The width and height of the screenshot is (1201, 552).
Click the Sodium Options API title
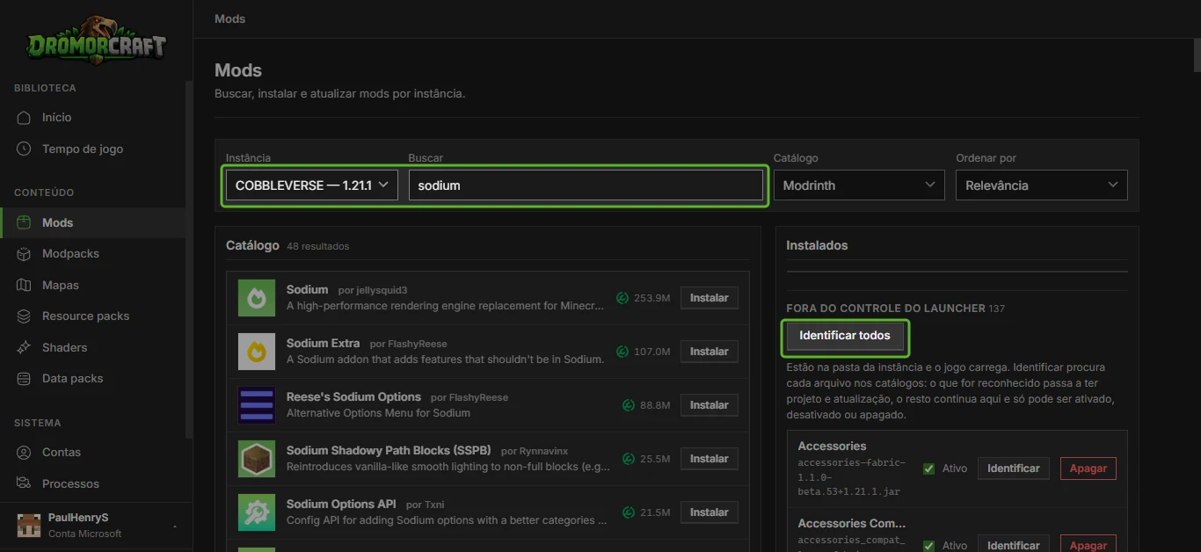tap(341, 504)
